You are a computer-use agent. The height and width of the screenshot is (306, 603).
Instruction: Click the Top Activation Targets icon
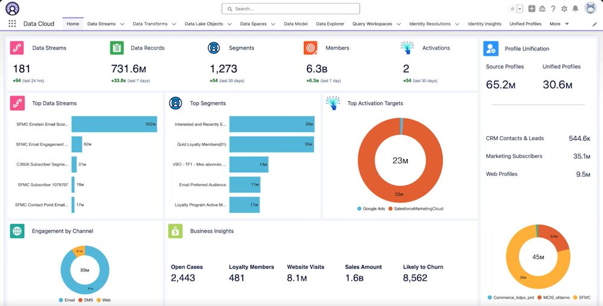pos(333,103)
